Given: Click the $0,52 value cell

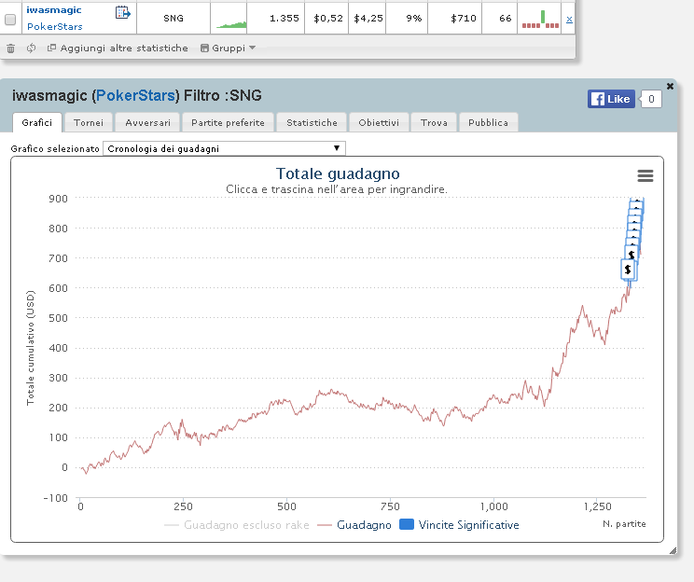Looking at the screenshot, I should 326,18.
